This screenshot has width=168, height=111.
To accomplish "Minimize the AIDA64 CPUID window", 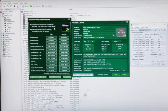I will tap(122, 22).
